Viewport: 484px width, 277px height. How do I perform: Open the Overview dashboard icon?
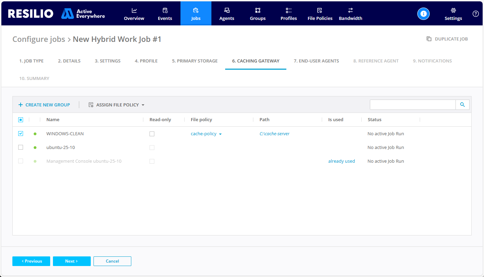(134, 11)
